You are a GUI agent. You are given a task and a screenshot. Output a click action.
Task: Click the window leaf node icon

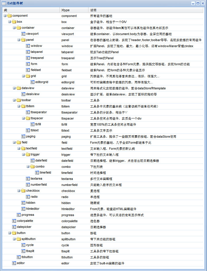(28, 46)
